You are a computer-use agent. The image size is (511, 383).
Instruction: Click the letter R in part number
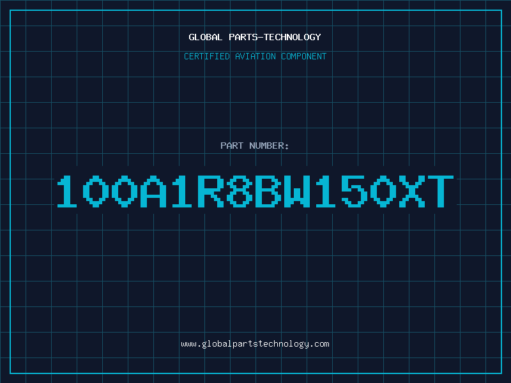point(211,191)
